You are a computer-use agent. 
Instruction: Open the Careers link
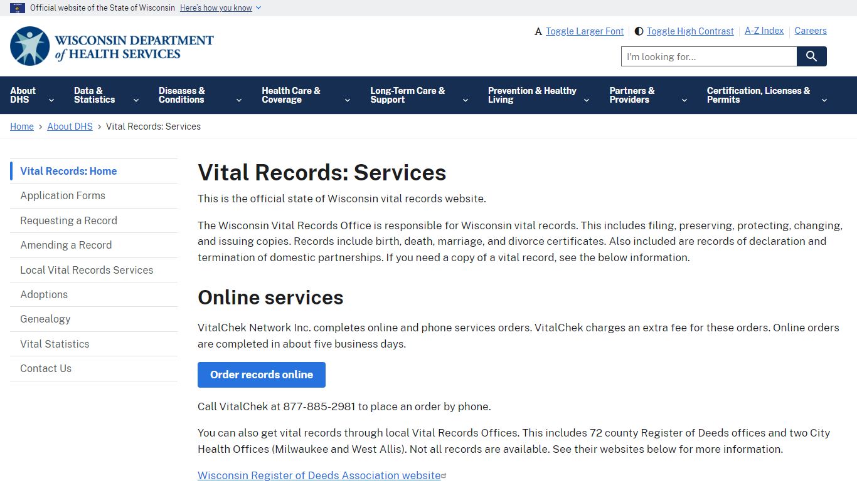[811, 31]
